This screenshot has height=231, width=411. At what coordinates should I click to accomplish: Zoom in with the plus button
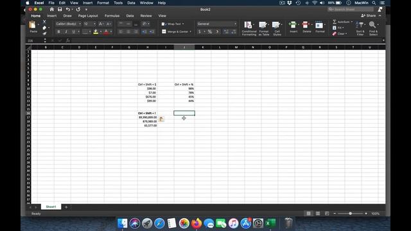[x=366, y=214]
